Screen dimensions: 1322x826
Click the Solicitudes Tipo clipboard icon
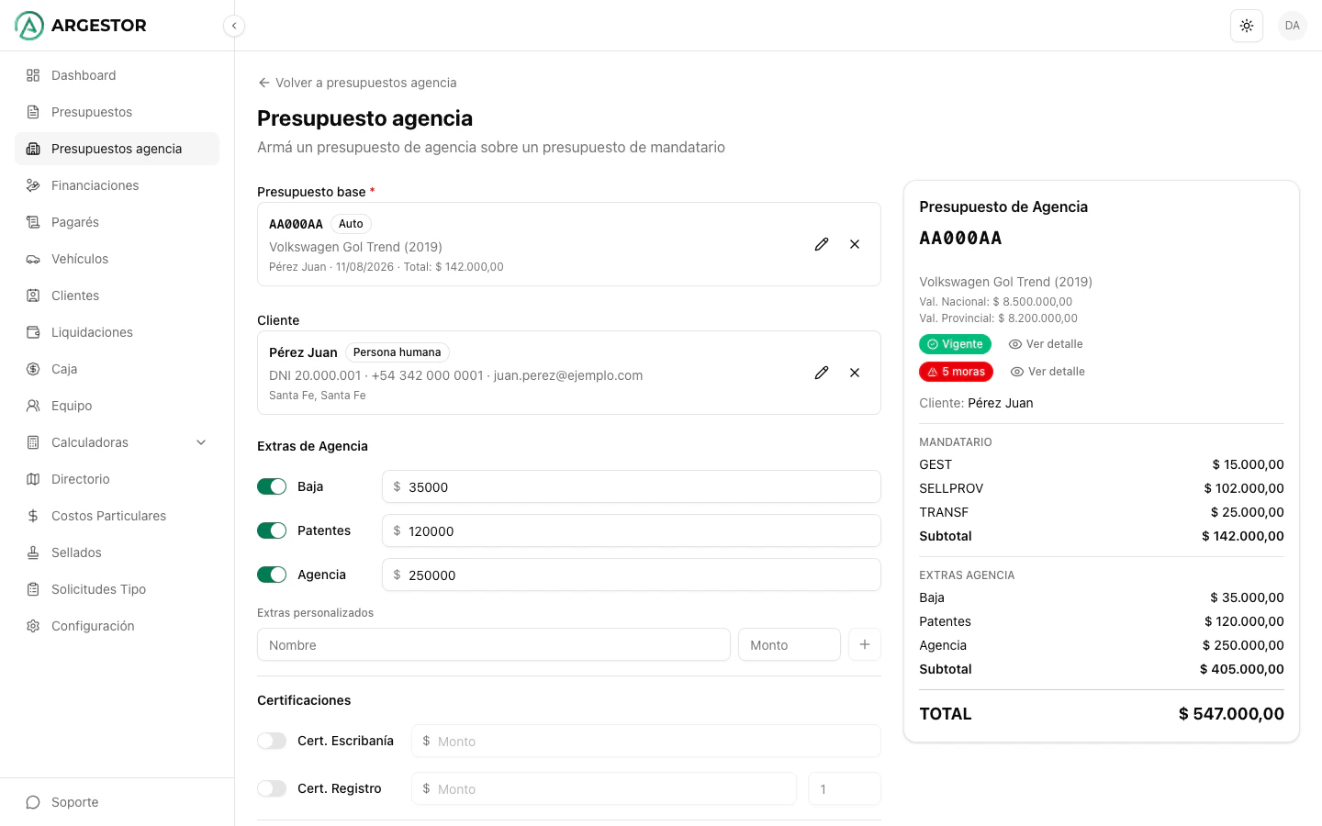[33, 589]
